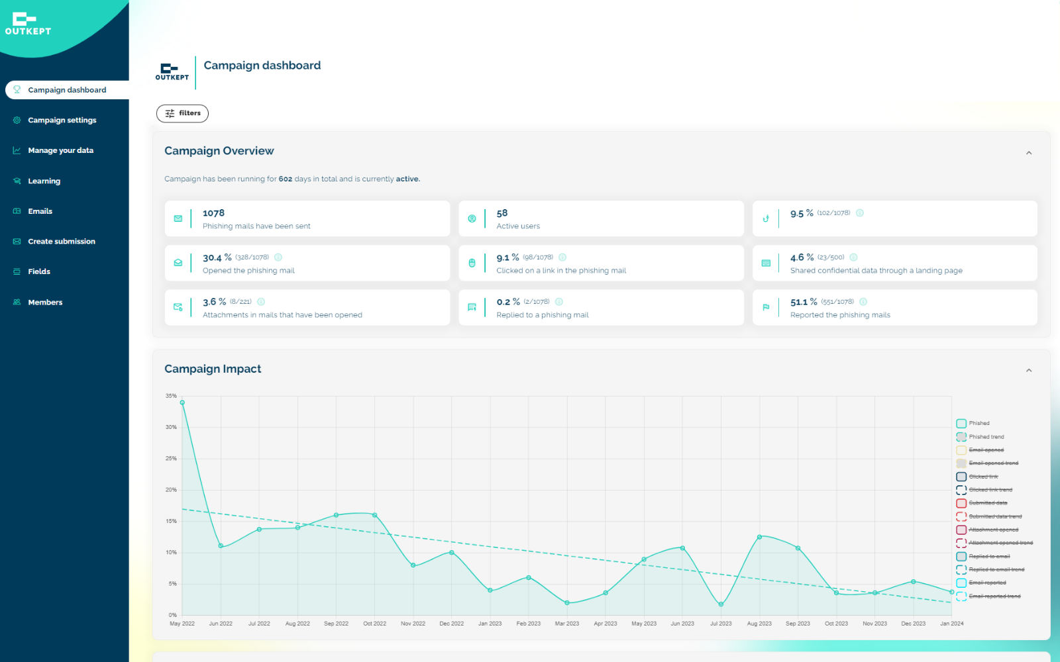Screen dimensions: 1060x662
Task: Click the reply icon beside Replied to a phishing mail
Action: pyautogui.click(x=472, y=307)
